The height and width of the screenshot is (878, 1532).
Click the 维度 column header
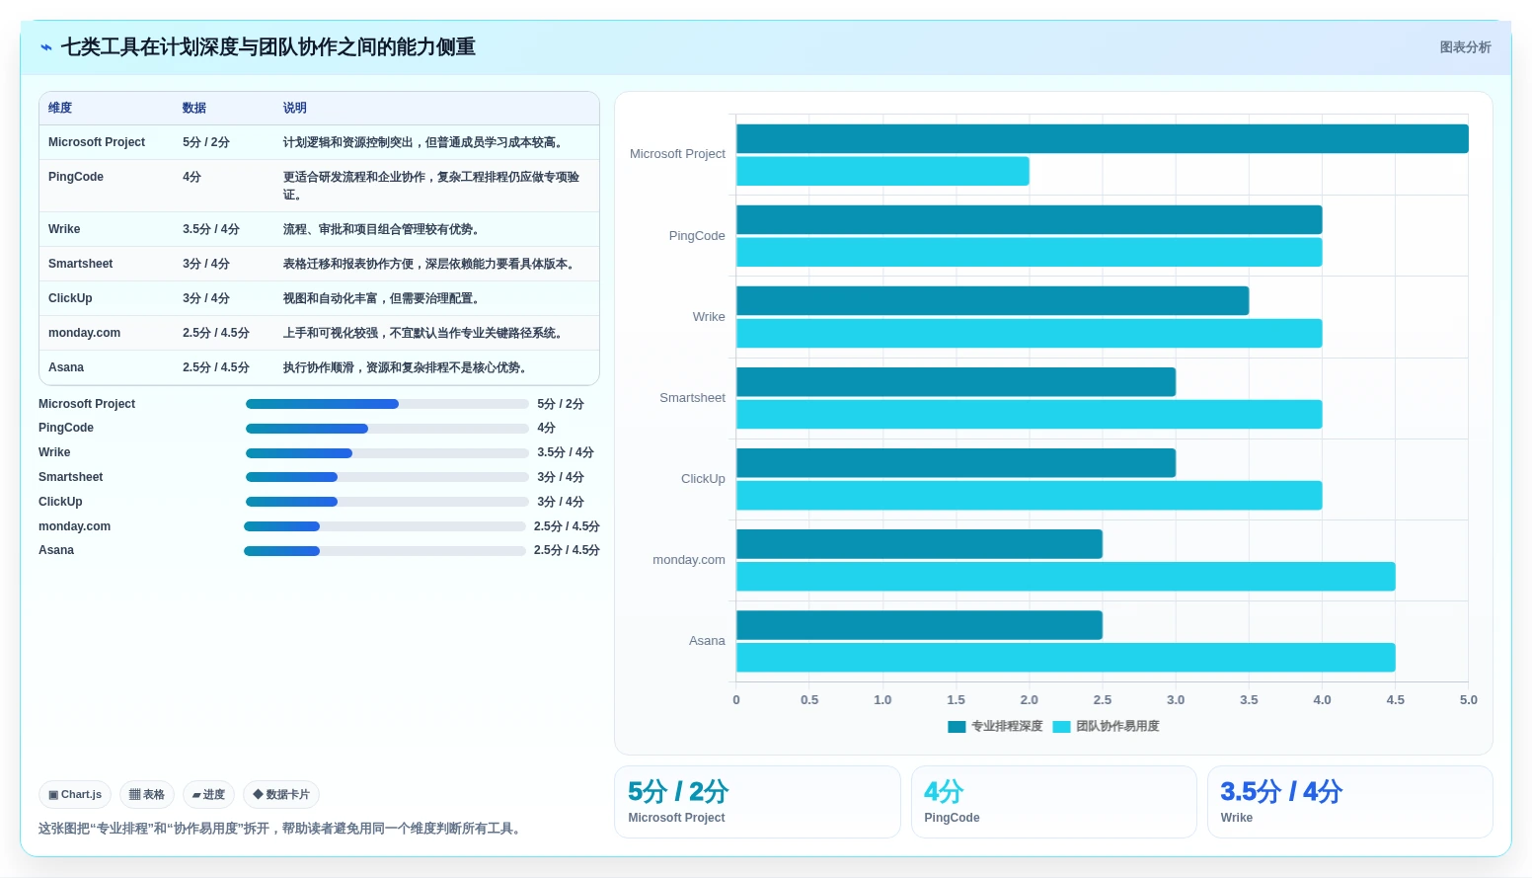pyautogui.click(x=60, y=108)
